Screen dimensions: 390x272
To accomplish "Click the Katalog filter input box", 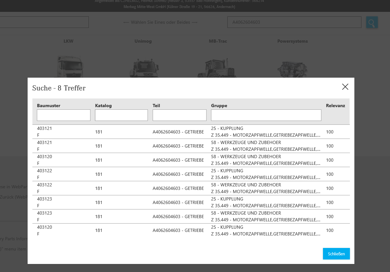I will (x=121, y=115).
